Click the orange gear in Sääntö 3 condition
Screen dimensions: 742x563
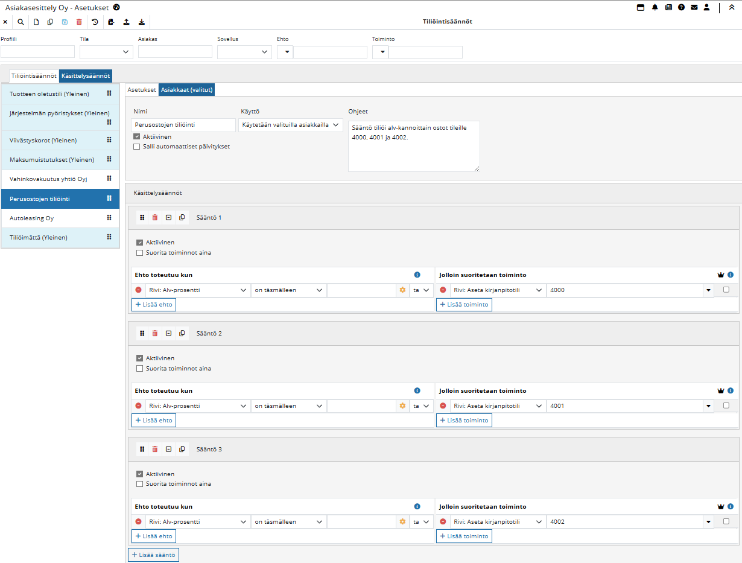coord(402,522)
